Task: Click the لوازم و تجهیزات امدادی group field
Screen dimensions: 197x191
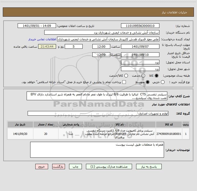Action: coord(98,113)
